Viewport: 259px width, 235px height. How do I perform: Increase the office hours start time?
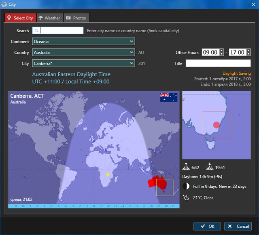point(221,50)
